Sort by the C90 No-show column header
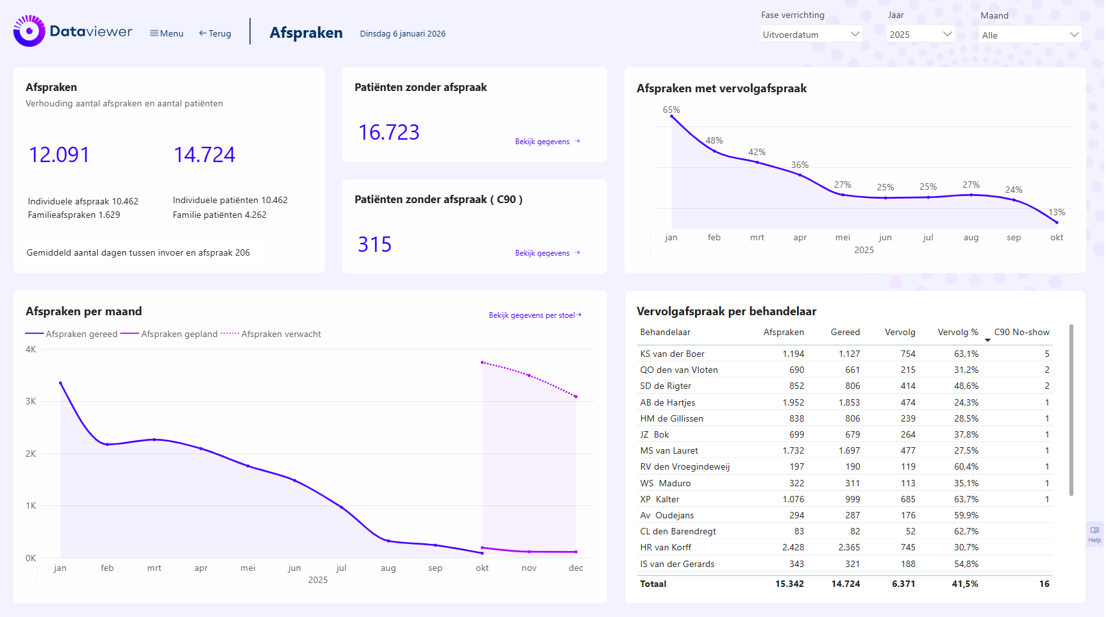 tap(1021, 332)
